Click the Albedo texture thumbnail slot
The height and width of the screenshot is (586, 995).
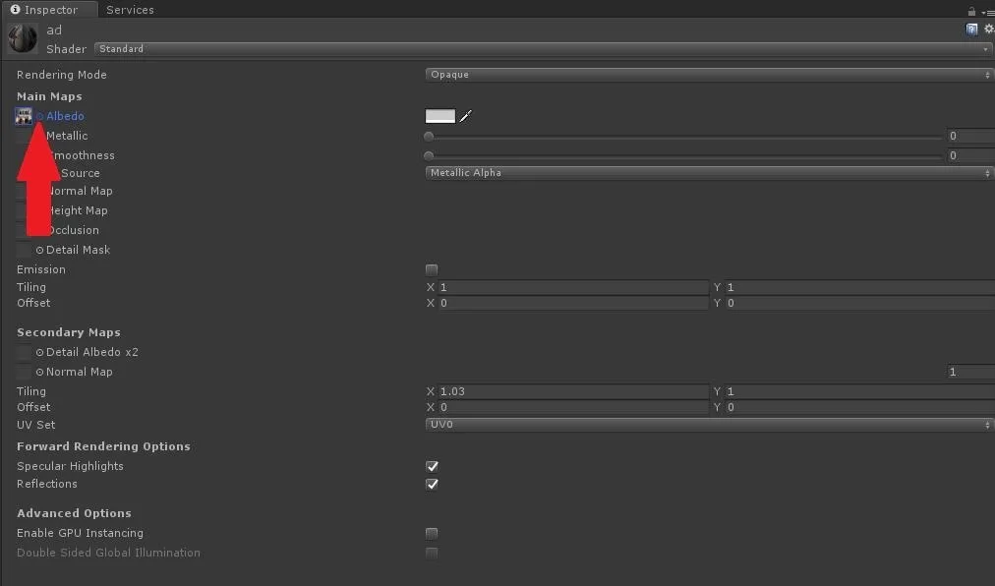pos(24,116)
